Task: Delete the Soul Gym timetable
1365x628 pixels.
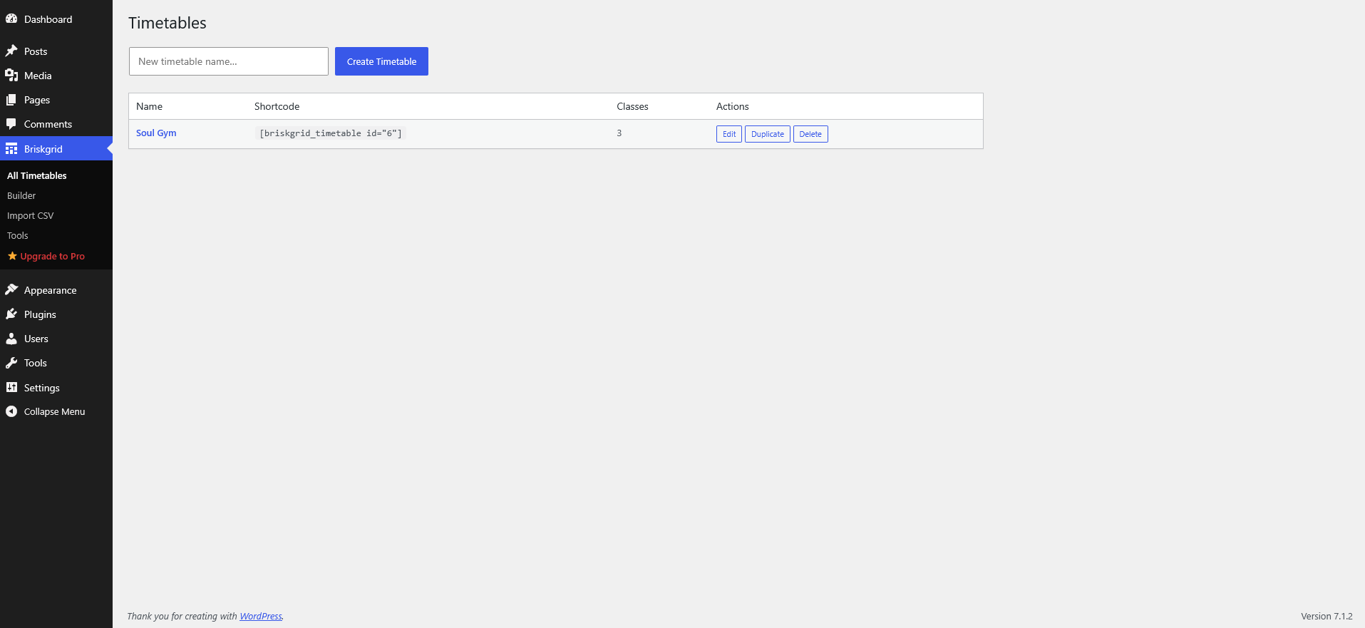Action: pos(810,134)
